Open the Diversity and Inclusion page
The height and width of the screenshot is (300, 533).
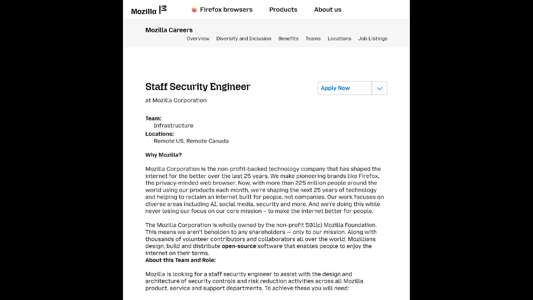pyautogui.click(x=244, y=39)
